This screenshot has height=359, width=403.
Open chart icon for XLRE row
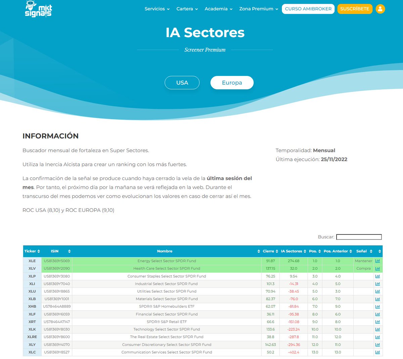click(x=377, y=337)
